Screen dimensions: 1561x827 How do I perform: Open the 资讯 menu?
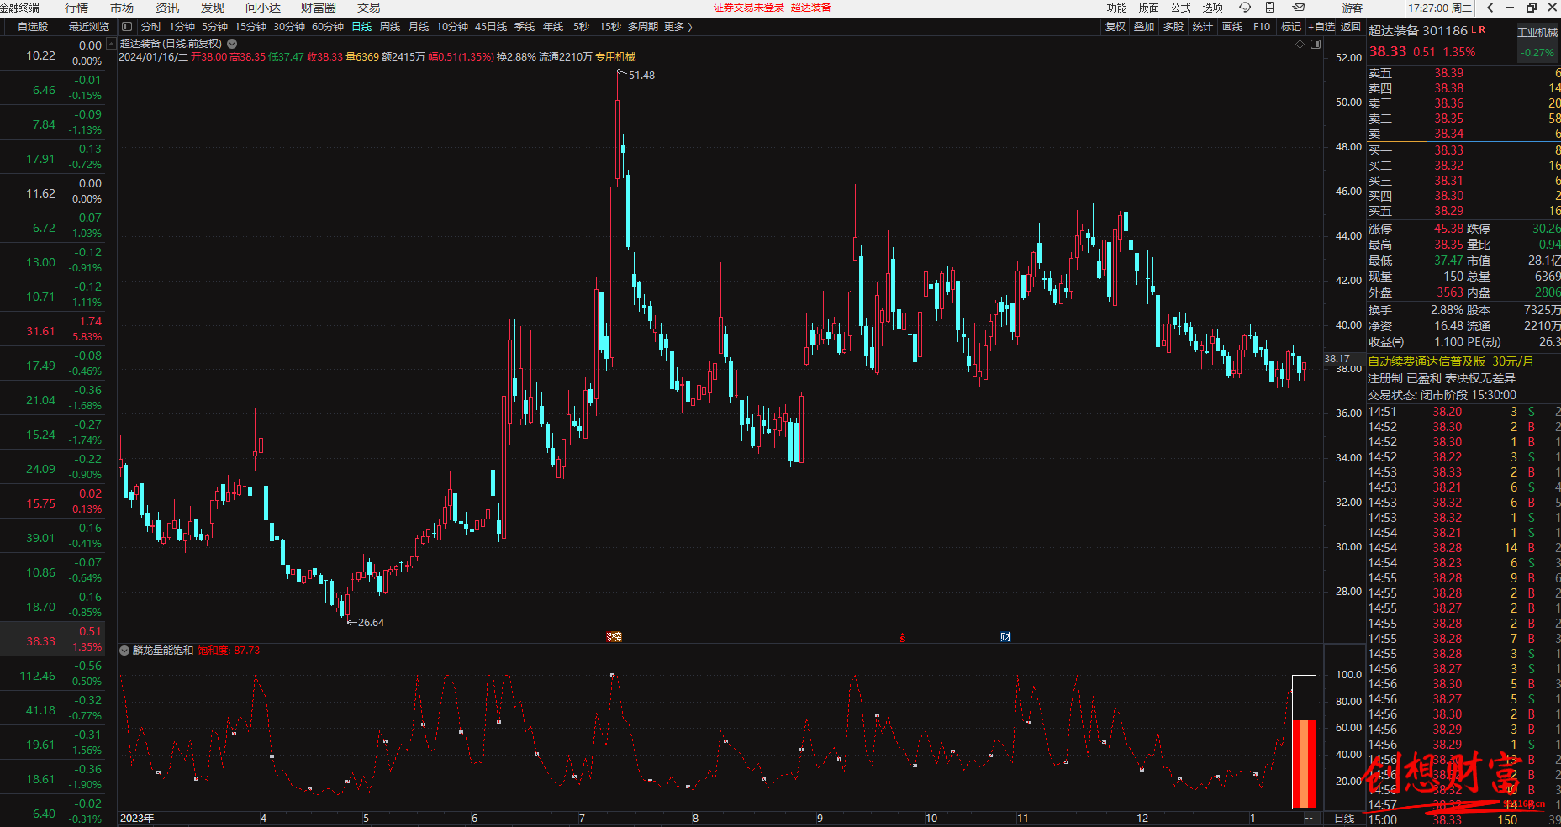click(x=167, y=8)
